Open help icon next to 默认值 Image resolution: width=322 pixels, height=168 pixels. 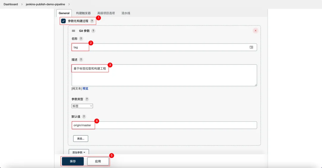click(84, 117)
